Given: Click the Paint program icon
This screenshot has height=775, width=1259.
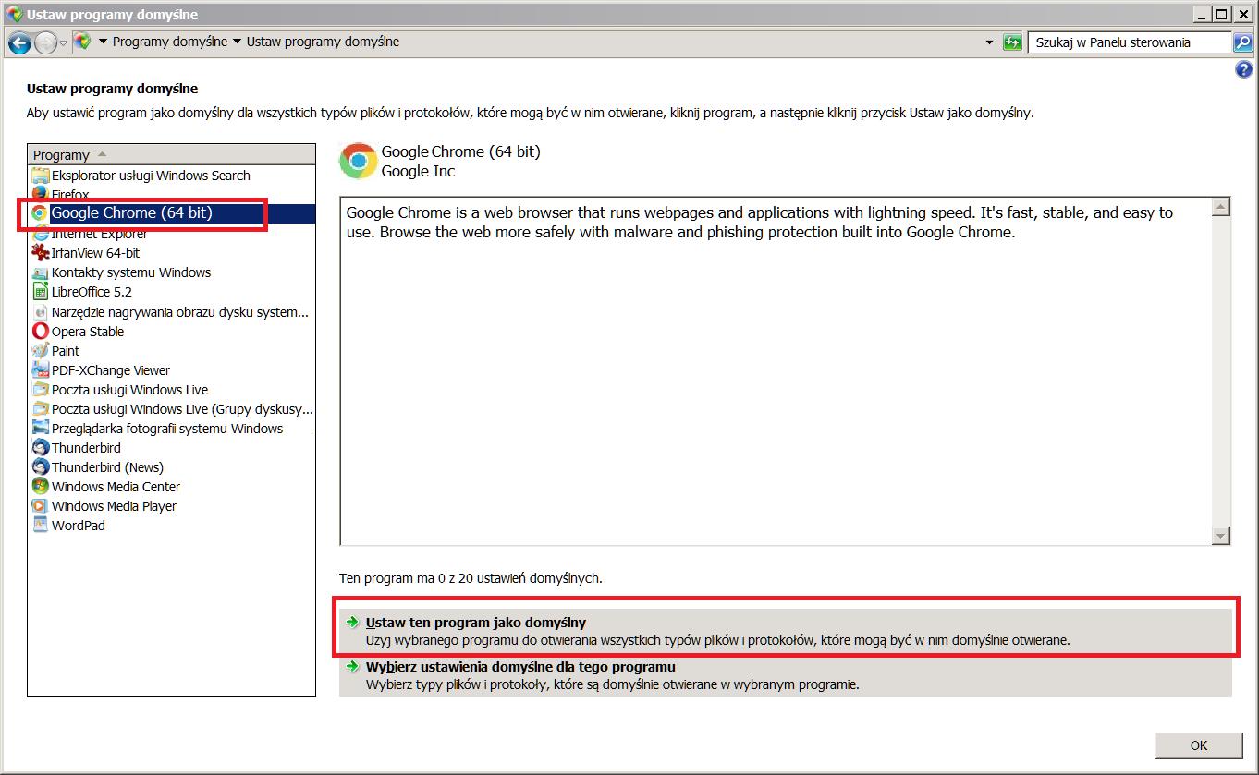Looking at the screenshot, I should (x=40, y=351).
